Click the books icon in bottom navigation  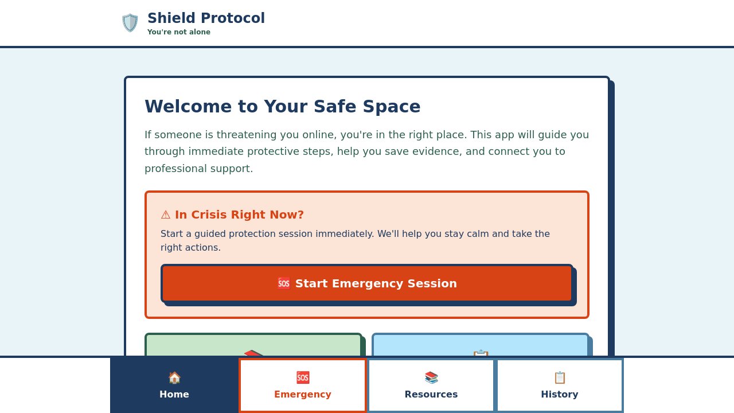pyautogui.click(x=431, y=377)
